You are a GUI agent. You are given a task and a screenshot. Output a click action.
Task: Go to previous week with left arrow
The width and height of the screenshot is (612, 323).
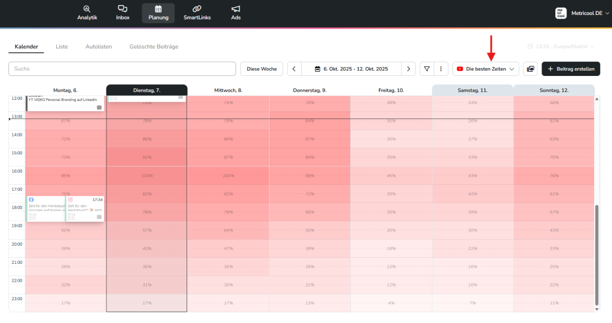click(295, 69)
